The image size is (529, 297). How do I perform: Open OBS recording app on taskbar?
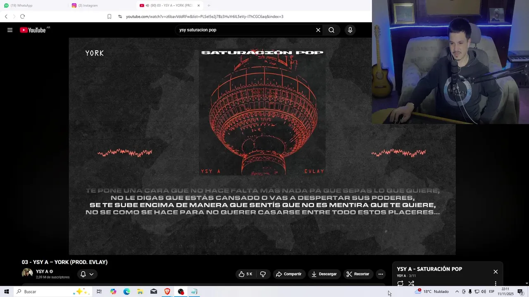(181, 292)
